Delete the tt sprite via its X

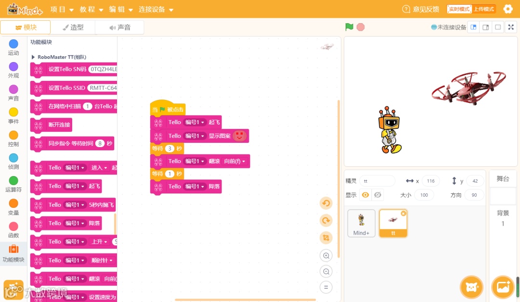point(403,213)
